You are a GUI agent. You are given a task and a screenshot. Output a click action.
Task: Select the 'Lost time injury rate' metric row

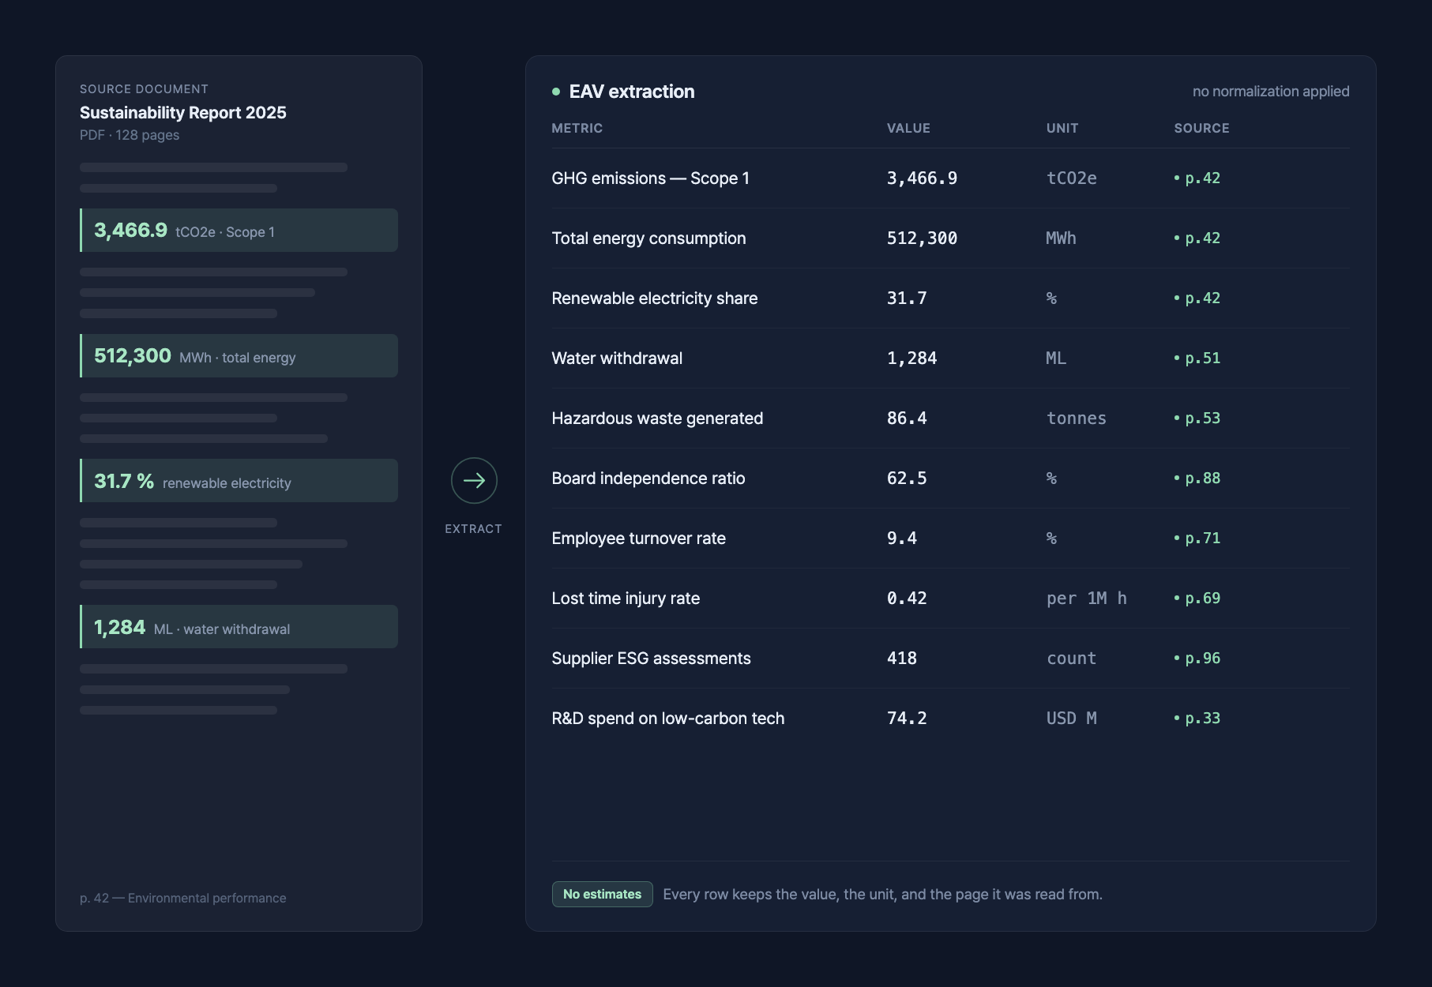[x=950, y=599]
